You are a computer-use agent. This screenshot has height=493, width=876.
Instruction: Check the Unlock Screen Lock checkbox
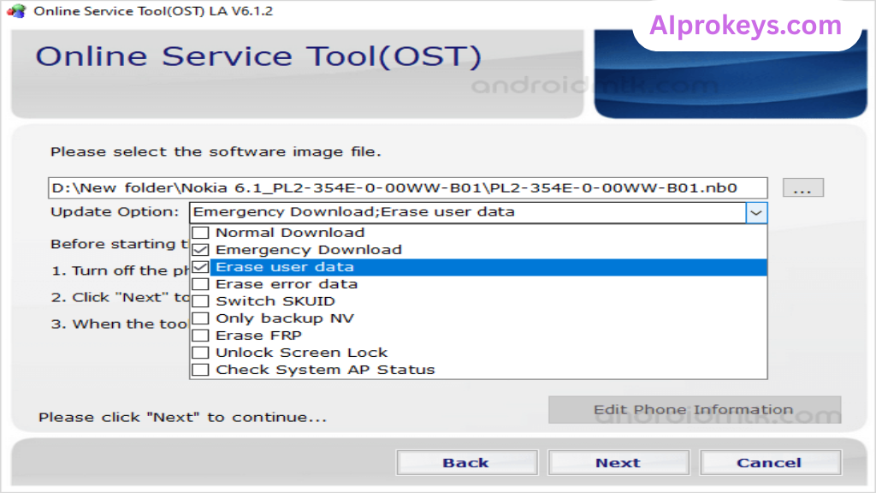pyautogui.click(x=200, y=353)
